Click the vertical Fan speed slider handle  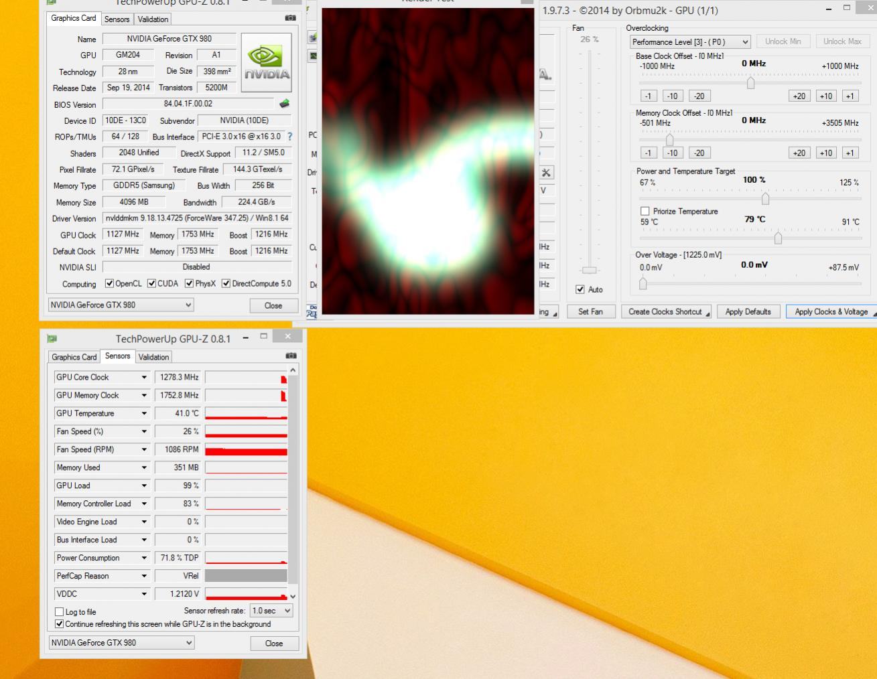point(590,270)
